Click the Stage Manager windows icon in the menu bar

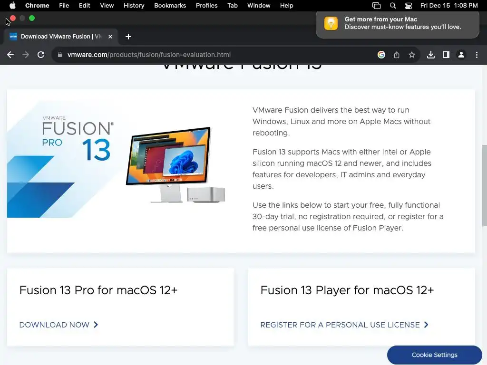coord(377,6)
